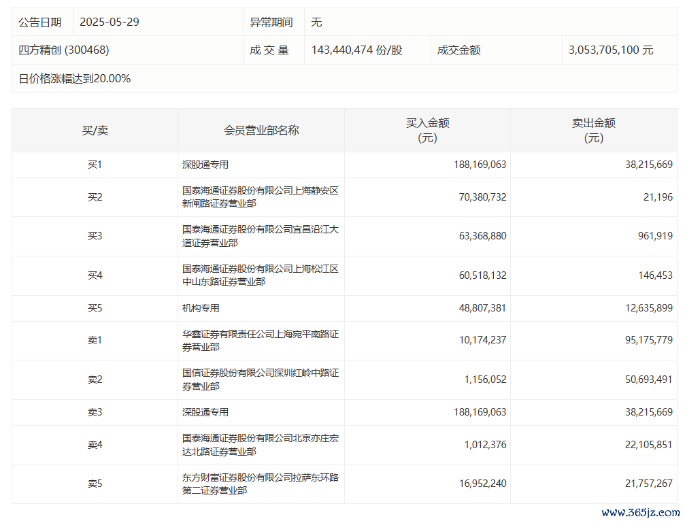
Task: Click buy amount 188,169,063 in 卖3 row
Action: click(x=480, y=412)
